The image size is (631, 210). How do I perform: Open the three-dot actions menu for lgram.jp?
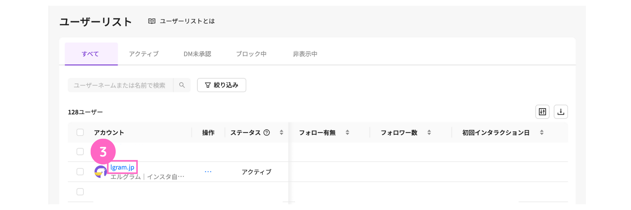(208, 172)
